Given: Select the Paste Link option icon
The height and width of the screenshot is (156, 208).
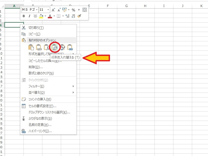Looking at the screenshot, I should point(70,47).
